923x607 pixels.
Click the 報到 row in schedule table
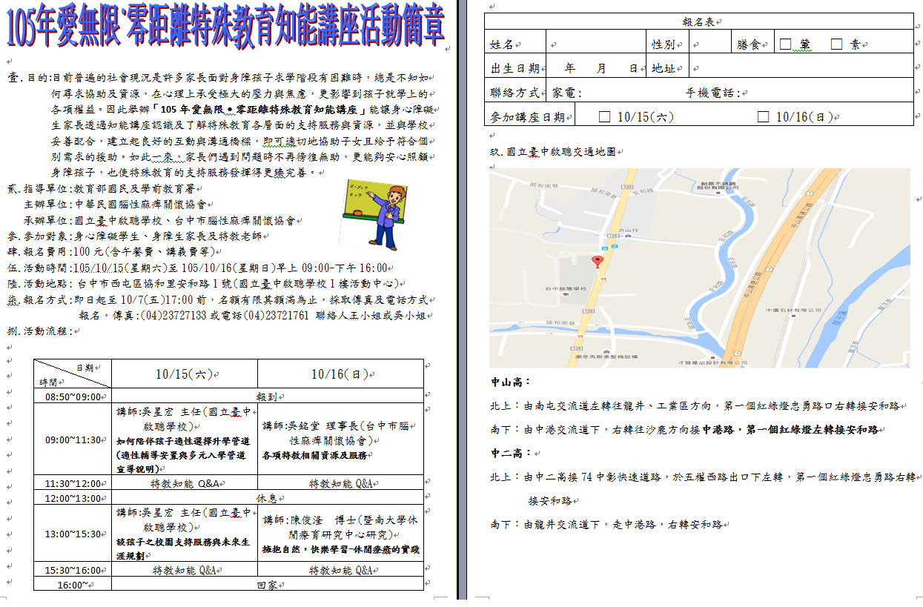click(x=267, y=397)
